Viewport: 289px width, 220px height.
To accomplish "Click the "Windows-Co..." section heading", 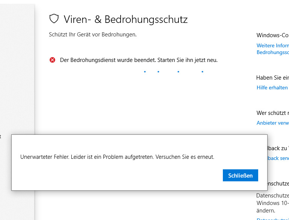I will pos(272,35).
